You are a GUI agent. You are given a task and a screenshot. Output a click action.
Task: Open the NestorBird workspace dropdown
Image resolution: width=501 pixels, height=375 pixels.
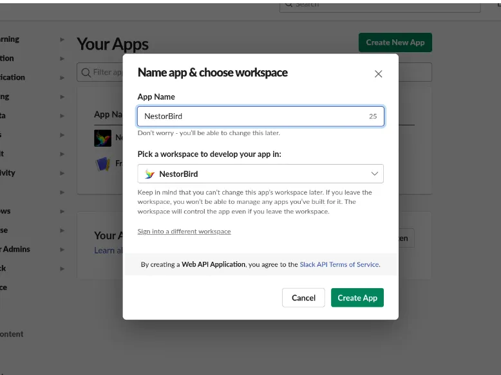coord(260,174)
